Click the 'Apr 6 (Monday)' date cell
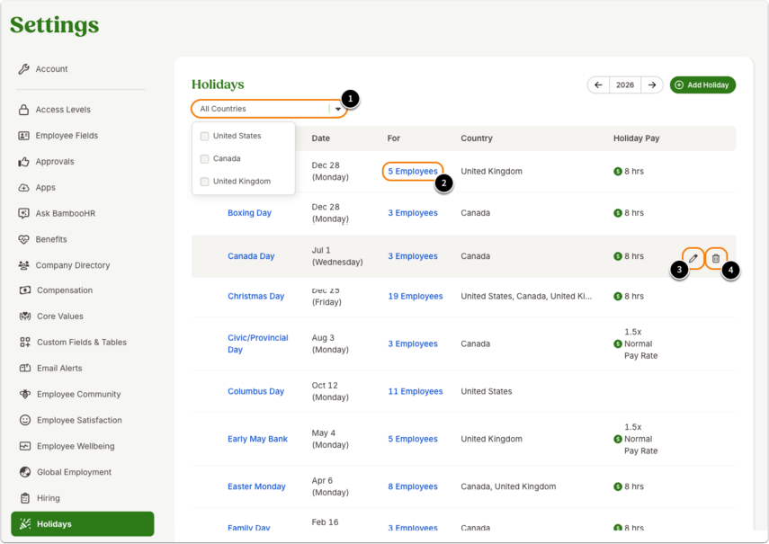Viewport: 769px width, 544px height. pos(330,486)
